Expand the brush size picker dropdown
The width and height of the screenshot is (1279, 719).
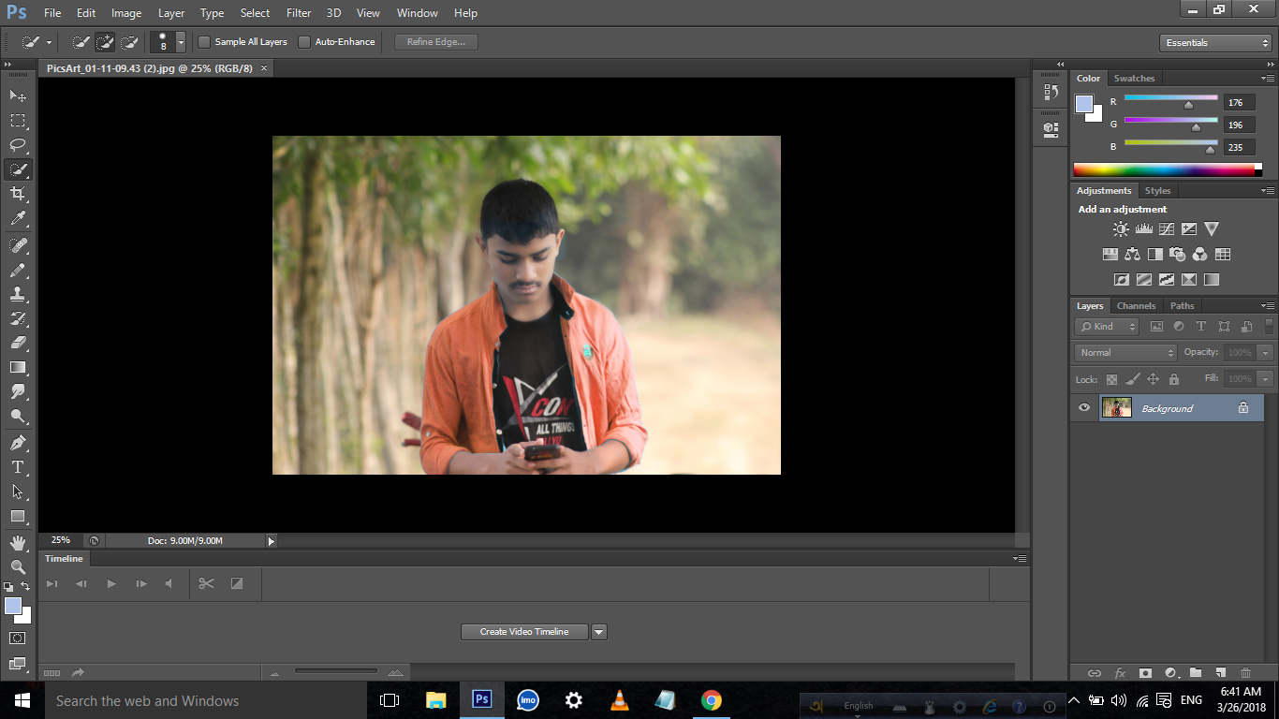tap(181, 42)
